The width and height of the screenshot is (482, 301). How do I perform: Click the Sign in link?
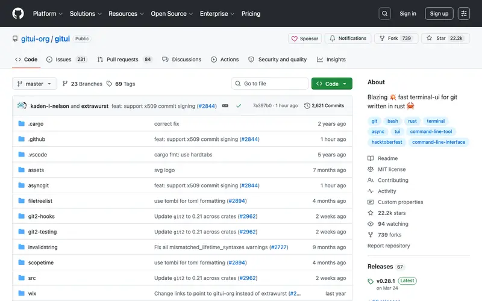click(408, 13)
